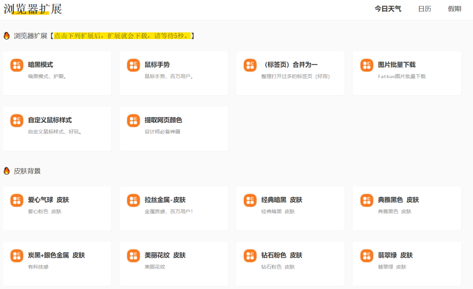Click the icon next to 炭黑+银色金属 皮肤
Image resolution: width=473 pixels, height=289 pixels.
tap(17, 256)
